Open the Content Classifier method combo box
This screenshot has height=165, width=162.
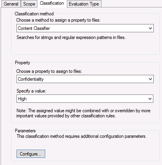click(x=85, y=28)
